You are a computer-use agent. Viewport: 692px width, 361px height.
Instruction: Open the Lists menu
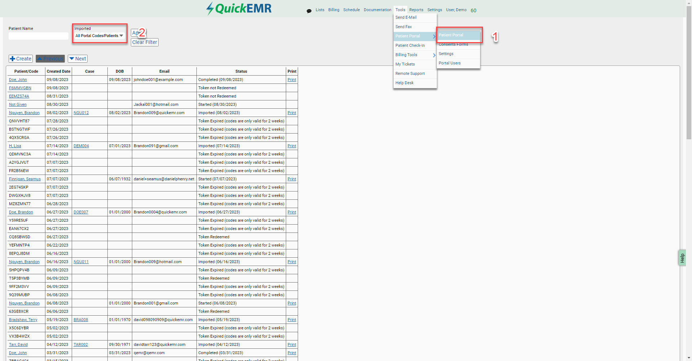pyautogui.click(x=320, y=10)
